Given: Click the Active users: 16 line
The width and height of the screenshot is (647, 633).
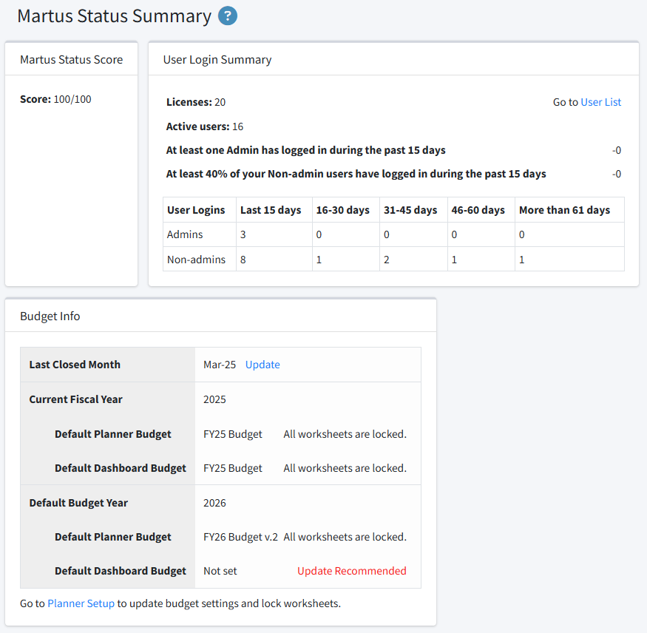Looking at the screenshot, I should [x=205, y=126].
